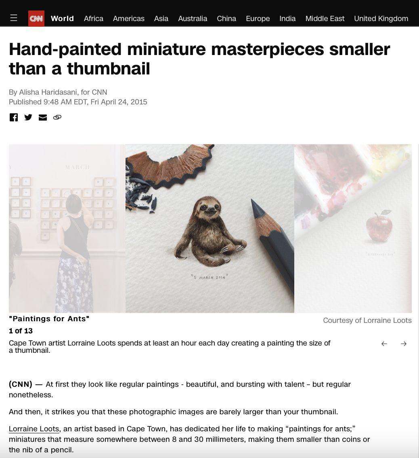Select Africa in the navigation bar
The height and width of the screenshot is (458, 419).
pyautogui.click(x=94, y=18)
